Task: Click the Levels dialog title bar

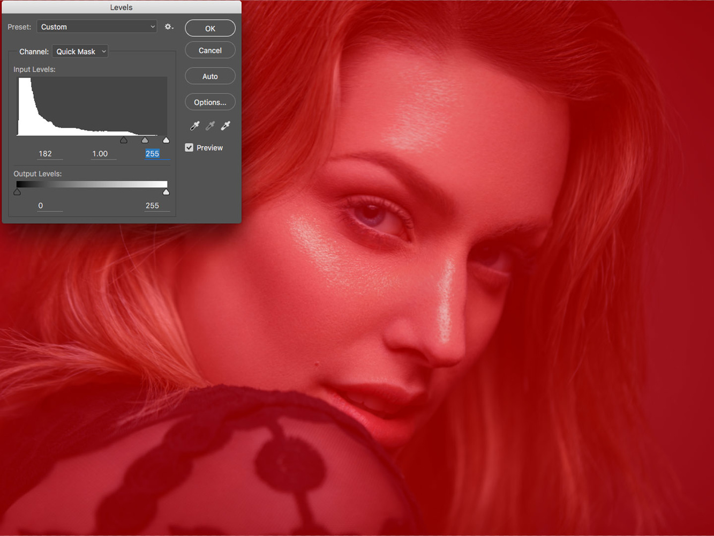Action: (x=122, y=7)
